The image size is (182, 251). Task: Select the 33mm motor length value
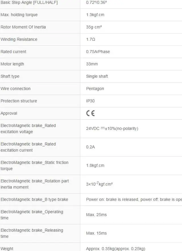(x=92, y=64)
